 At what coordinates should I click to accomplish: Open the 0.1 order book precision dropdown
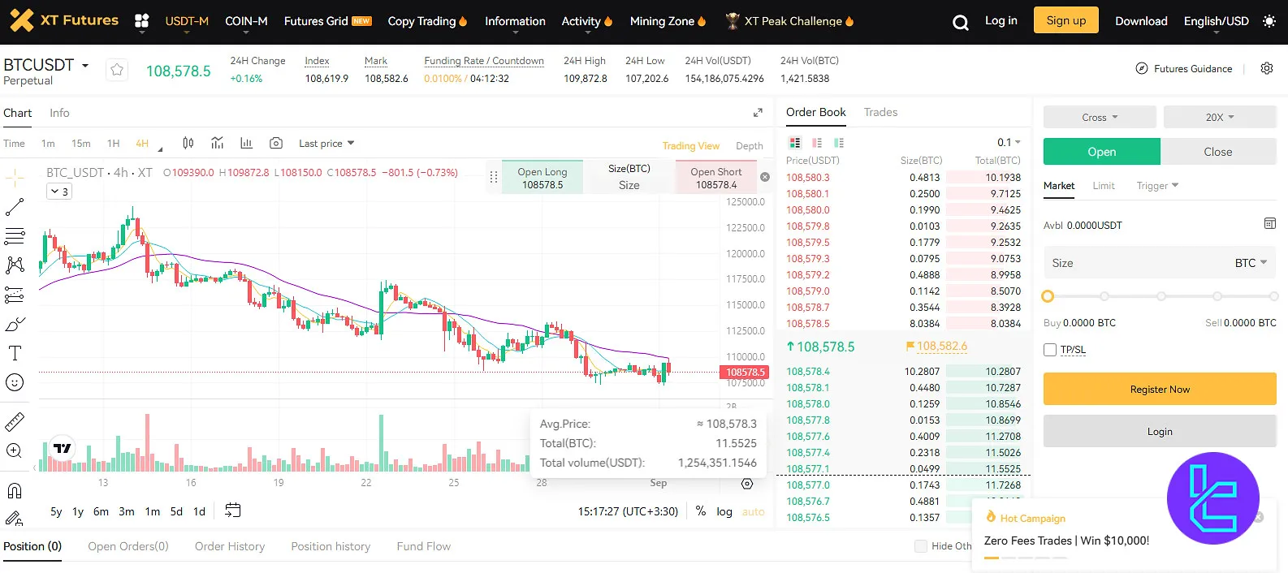[1009, 143]
